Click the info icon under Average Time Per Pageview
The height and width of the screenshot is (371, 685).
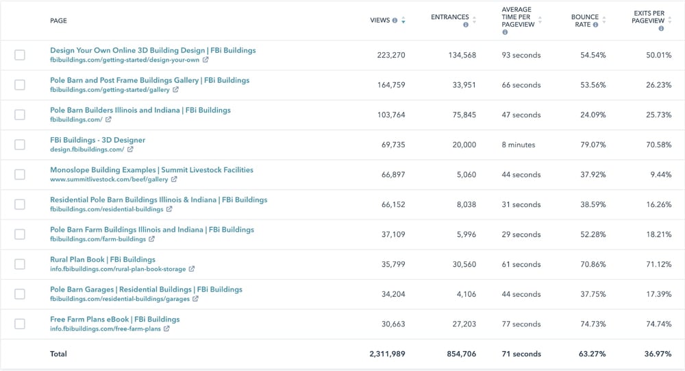coord(505,32)
